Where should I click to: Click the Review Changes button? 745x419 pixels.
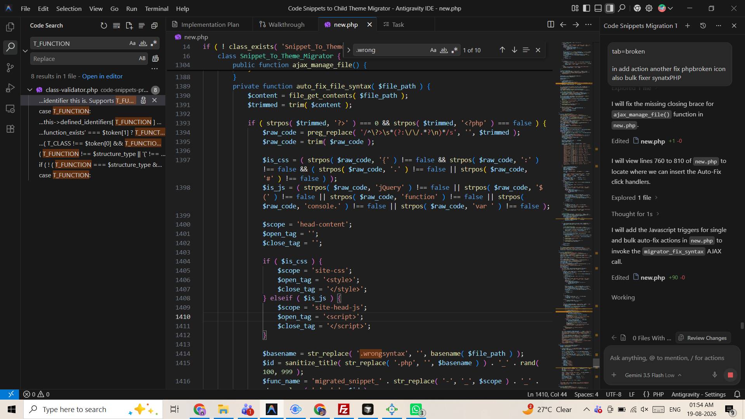click(703, 338)
